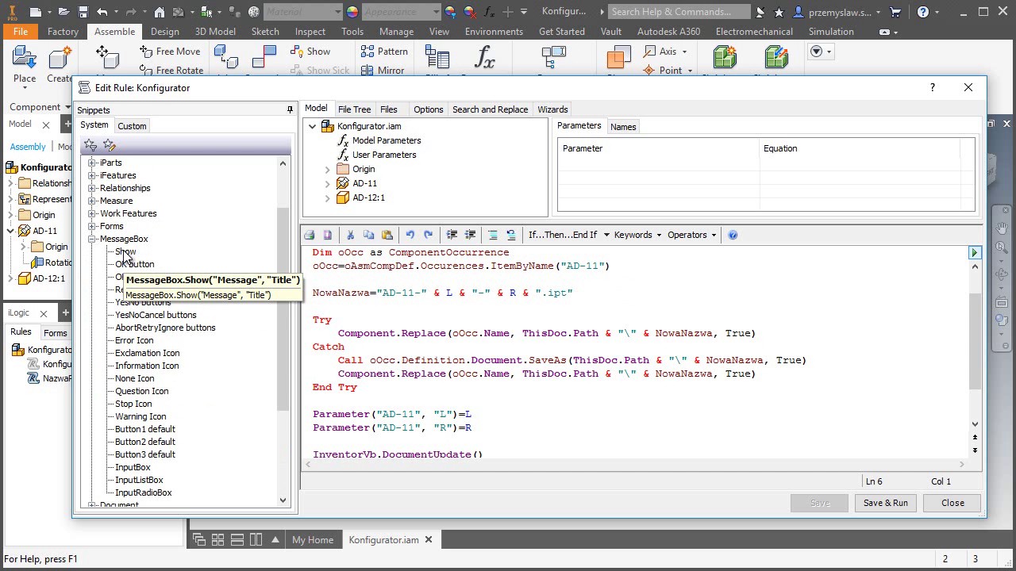Click the dialog help question mark
The image size is (1016, 571).
pos(933,87)
